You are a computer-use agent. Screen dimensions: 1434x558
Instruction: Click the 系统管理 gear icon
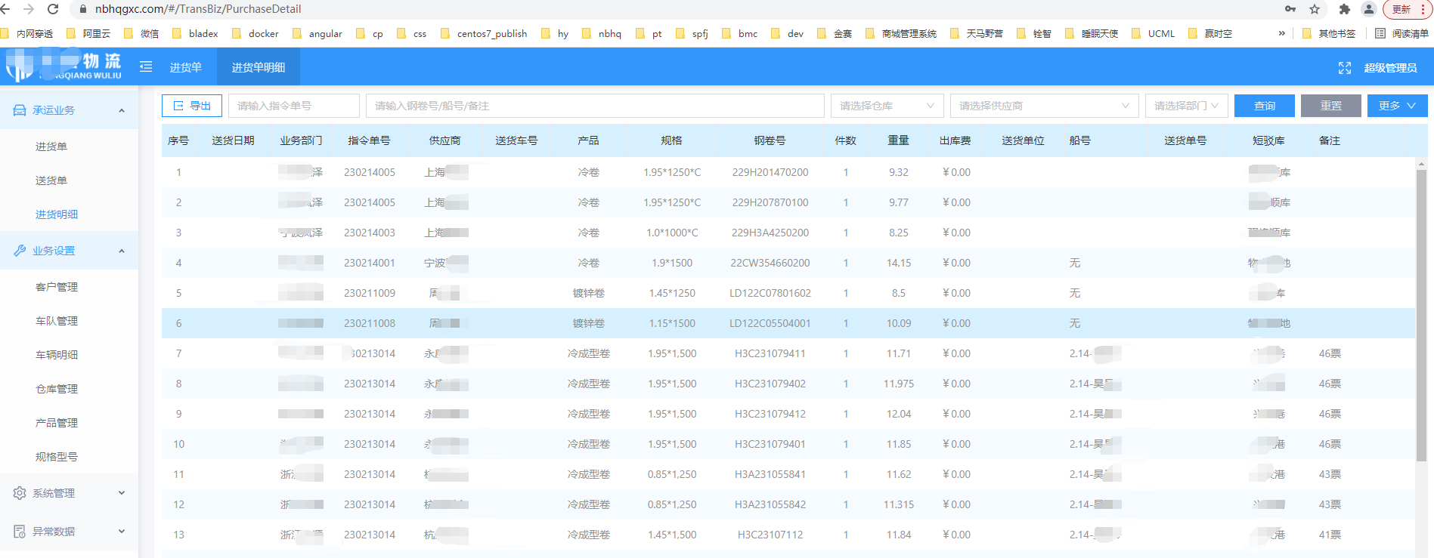20,493
